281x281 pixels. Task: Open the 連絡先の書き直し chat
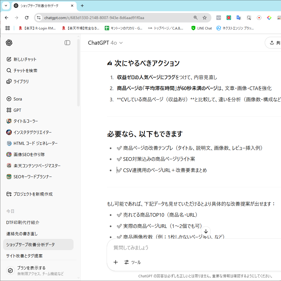tap(22, 234)
